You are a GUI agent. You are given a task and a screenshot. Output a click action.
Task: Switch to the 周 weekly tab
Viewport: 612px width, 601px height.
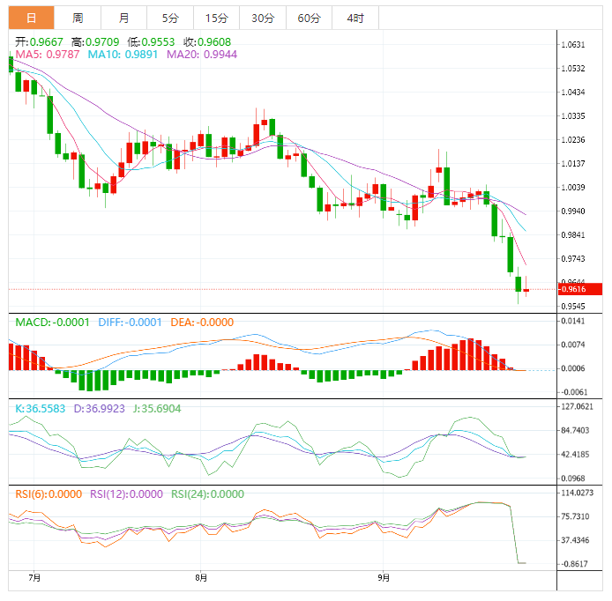pyautogui.click(x=78, y=18)
